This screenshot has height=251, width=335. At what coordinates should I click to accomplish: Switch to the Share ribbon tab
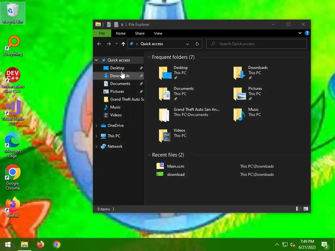140,33
